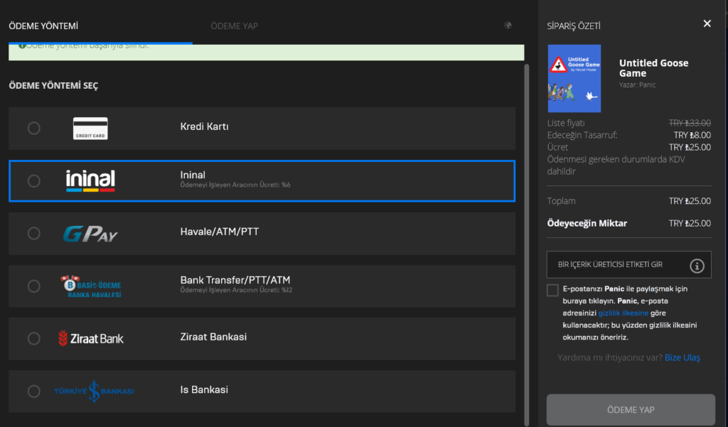Click the GPay logo
Viewport: 728px width, 427px height.
pos(90,234)
